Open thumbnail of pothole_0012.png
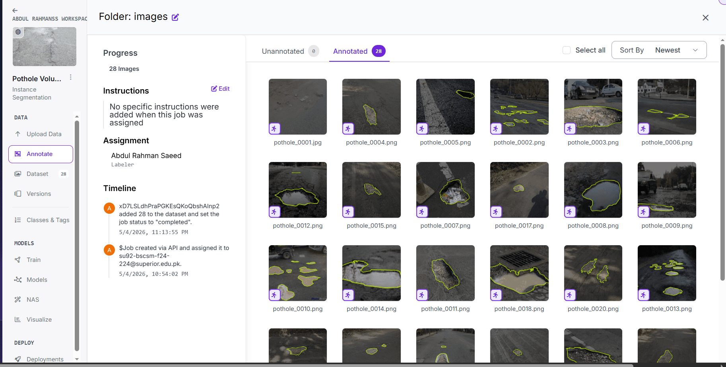This screenshot has height=367, width=726. [x=298, y=190]
